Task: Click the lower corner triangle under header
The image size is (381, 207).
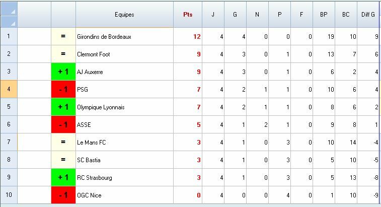Action: [9, 22]
